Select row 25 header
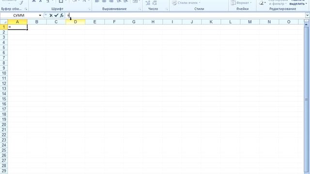Image resolution: width=310 pixels, height=174 pixels. [x=4, y=150]
